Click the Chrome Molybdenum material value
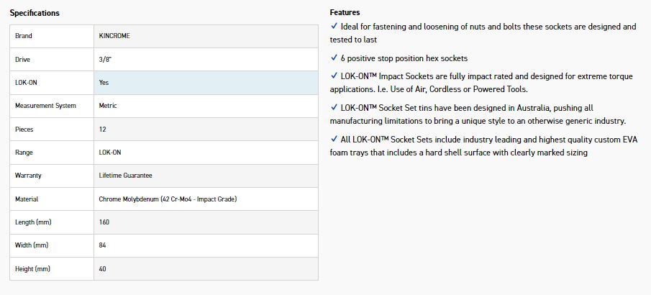651x295 pixels. click(x=168, y=199)
